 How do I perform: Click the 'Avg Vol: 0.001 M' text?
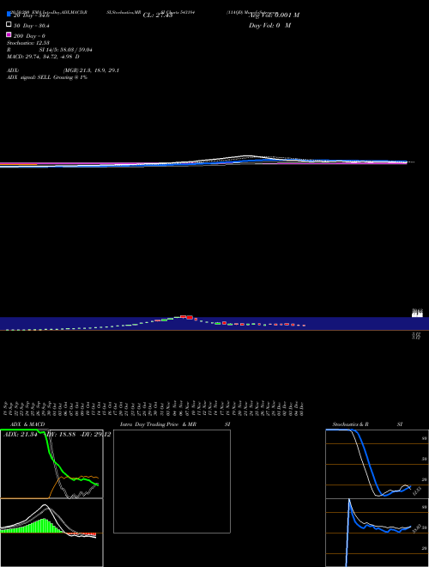tap(274, 15)
